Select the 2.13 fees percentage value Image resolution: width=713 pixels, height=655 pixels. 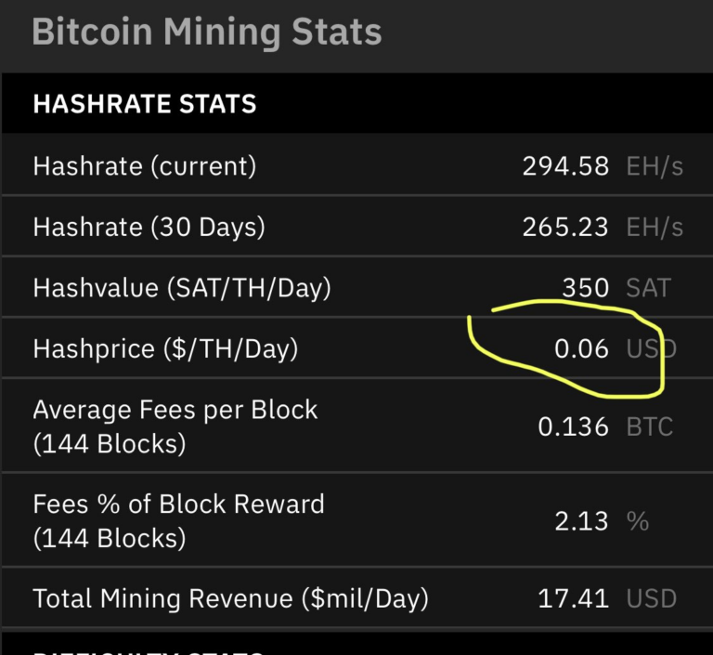[x=582, y=520]
